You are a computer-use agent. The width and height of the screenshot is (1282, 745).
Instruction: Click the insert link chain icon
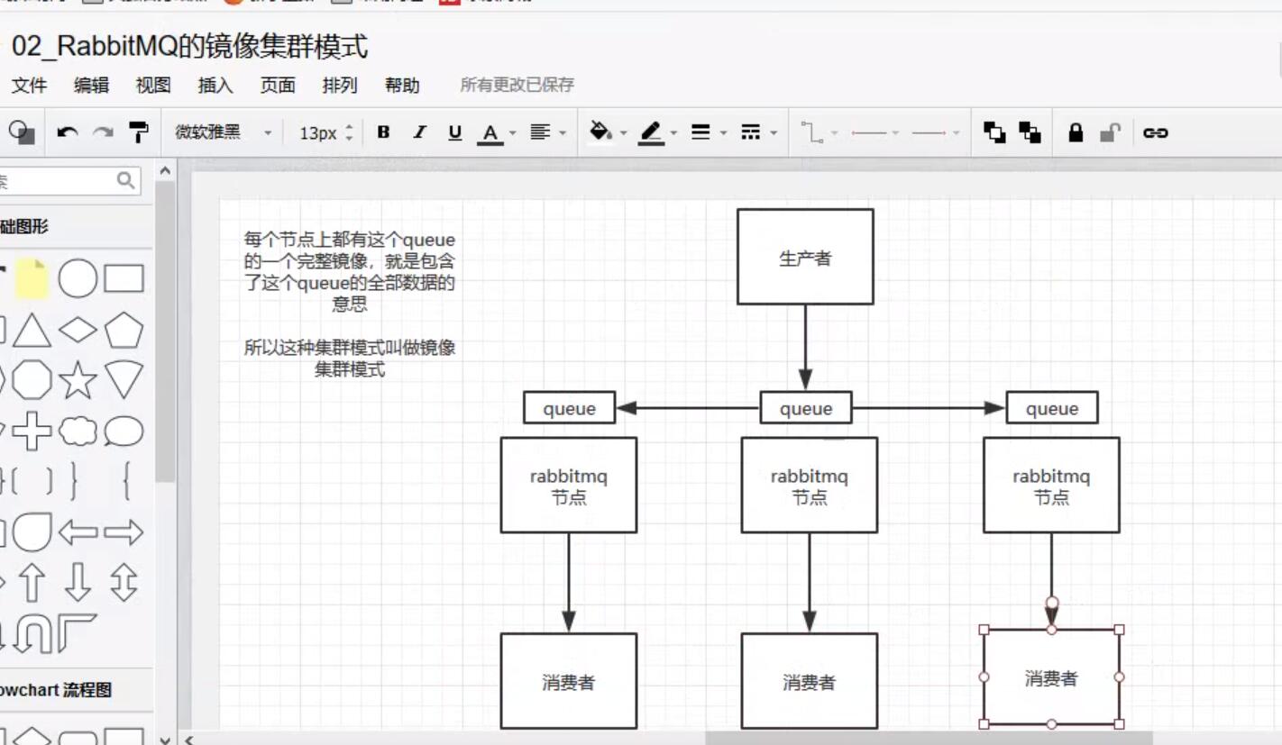tap(1156, 132)
